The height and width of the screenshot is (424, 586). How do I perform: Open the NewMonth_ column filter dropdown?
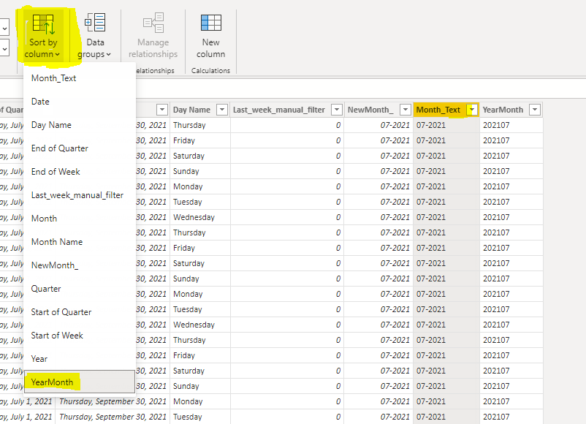coord(405,110)
